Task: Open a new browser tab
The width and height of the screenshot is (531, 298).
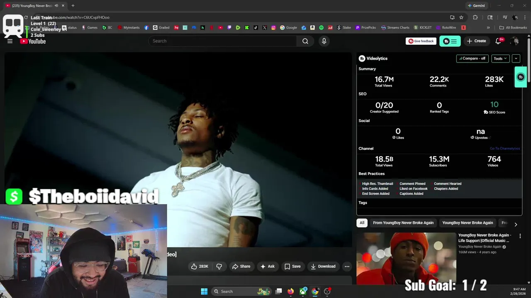Action: (x=73, y=5)
